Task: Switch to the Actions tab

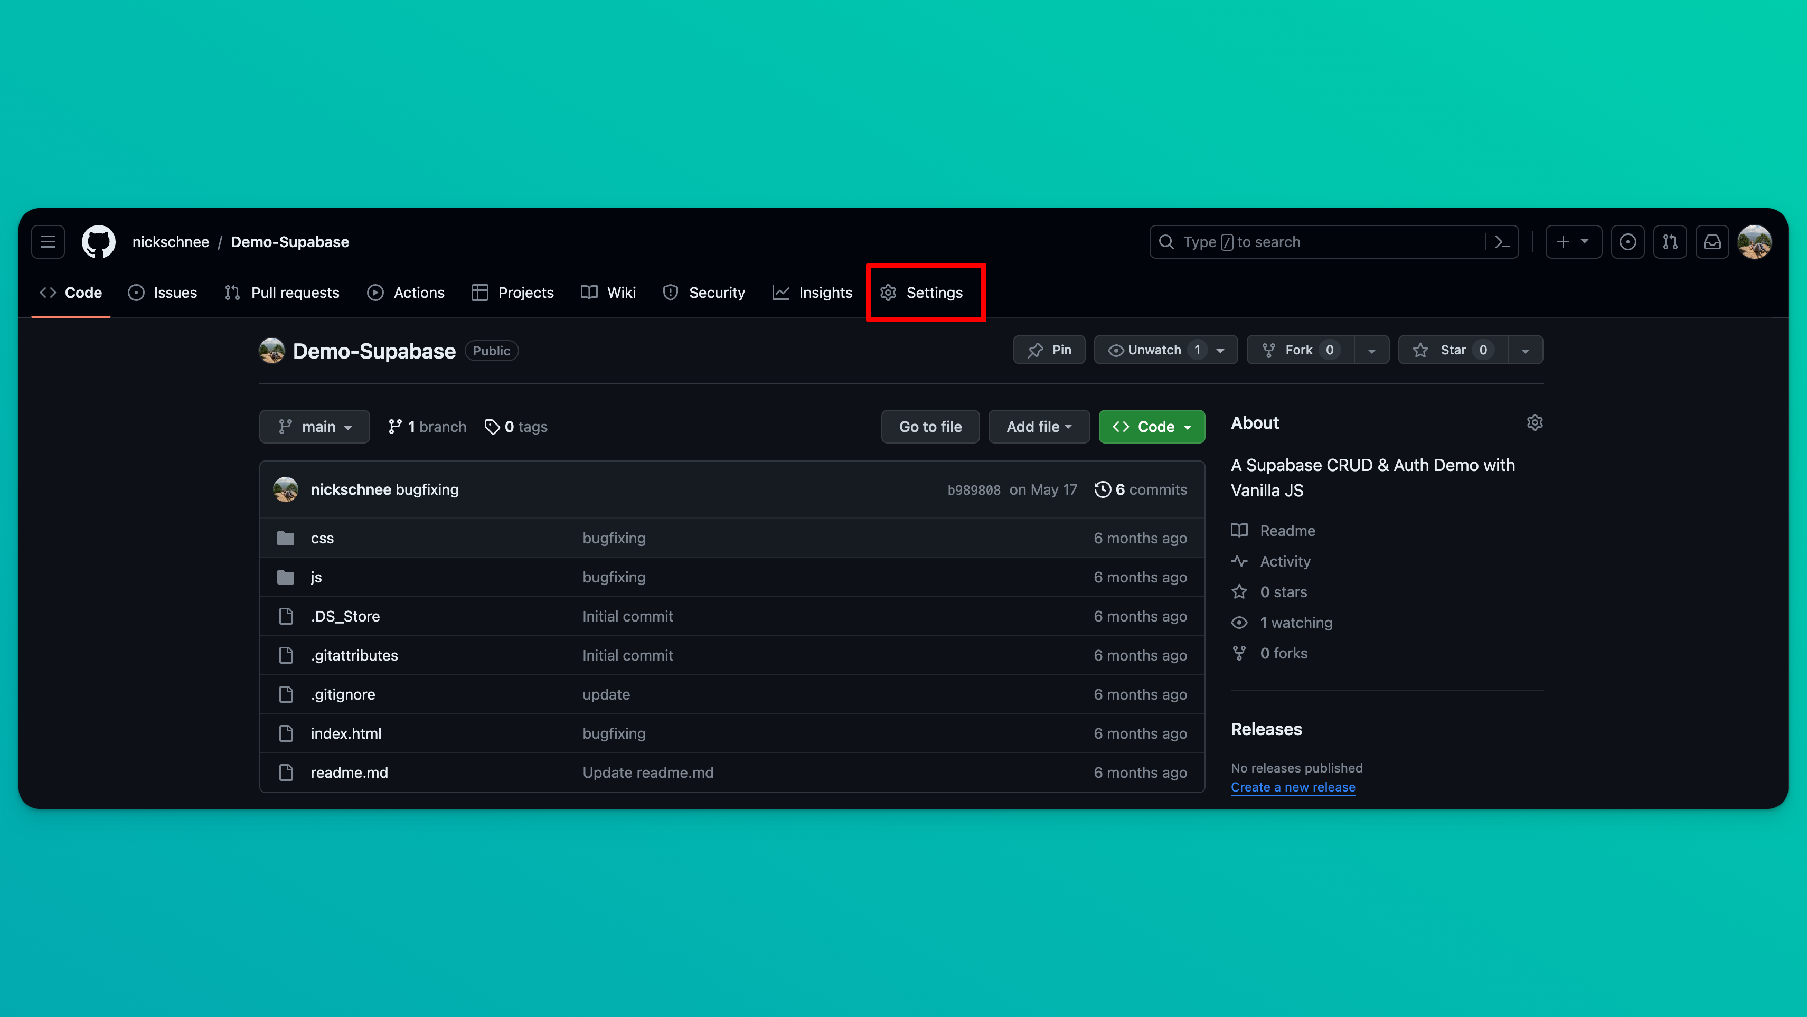Action: pos(406,293)
